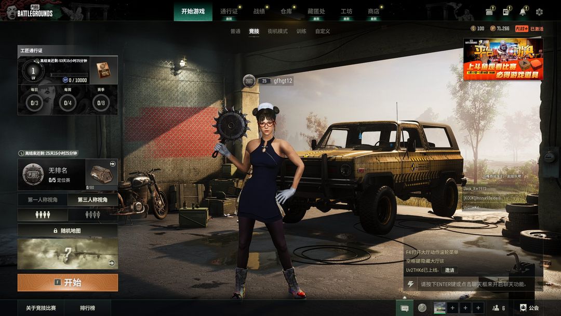This screenshot has height=316, width=561.
Task: Click the last teammate plus slot
Action: [478, 308]
